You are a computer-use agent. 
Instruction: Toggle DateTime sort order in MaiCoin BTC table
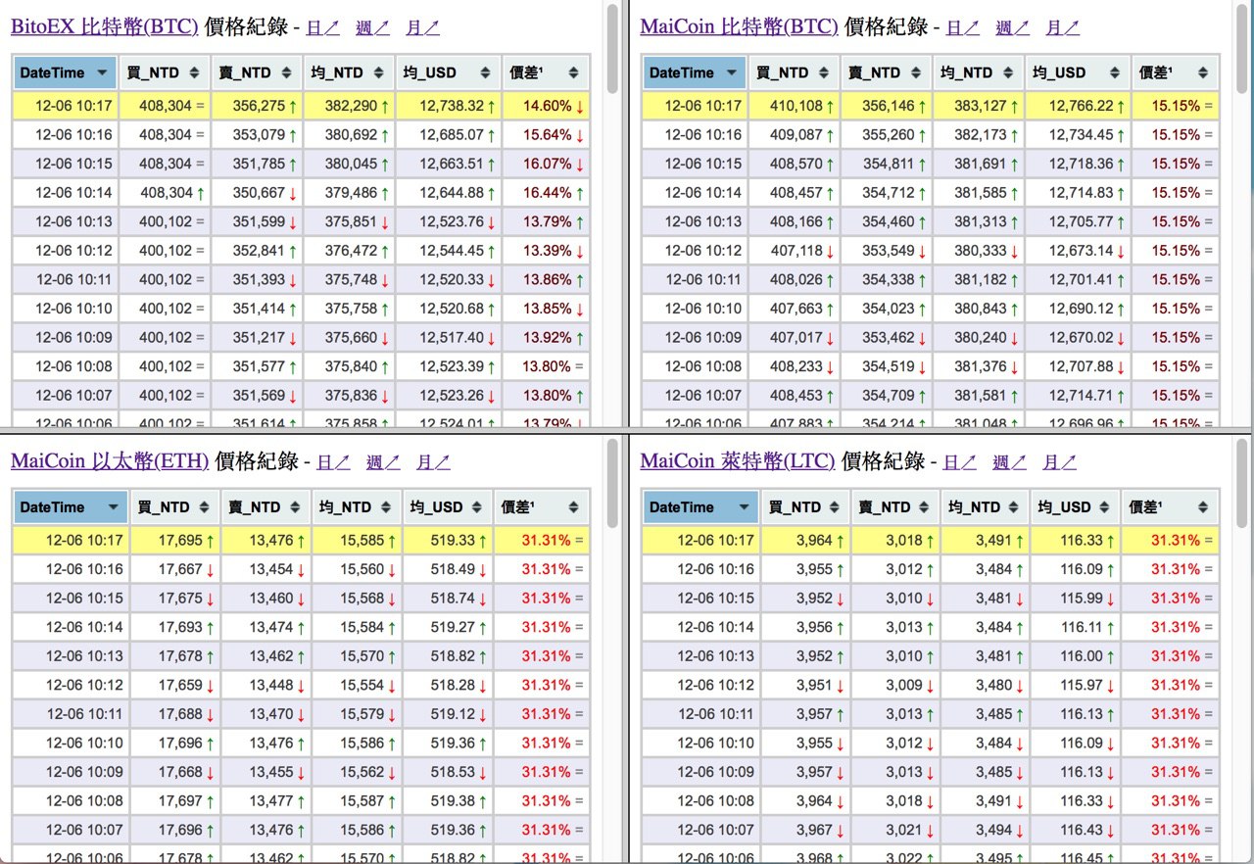pos(695,72)
